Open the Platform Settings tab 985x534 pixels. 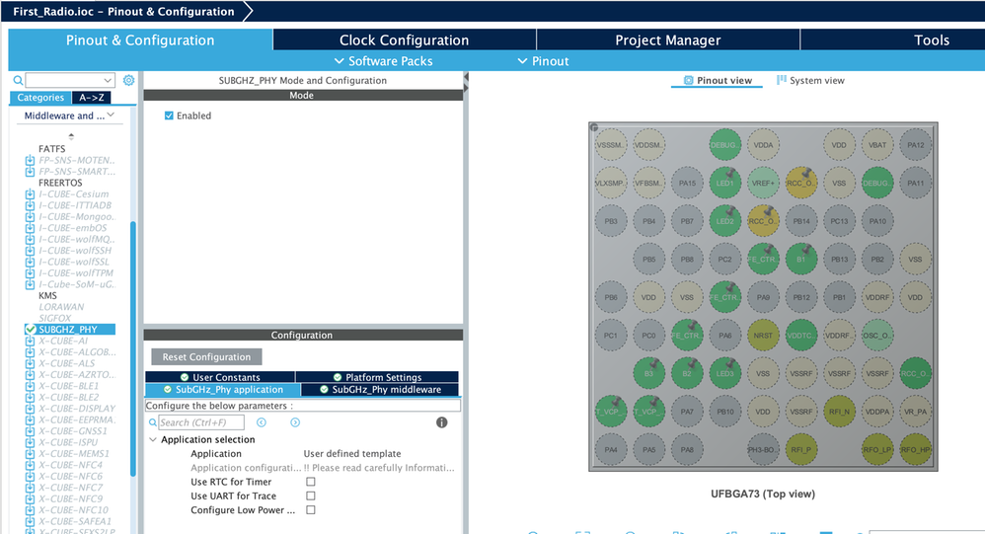[377, 377]
